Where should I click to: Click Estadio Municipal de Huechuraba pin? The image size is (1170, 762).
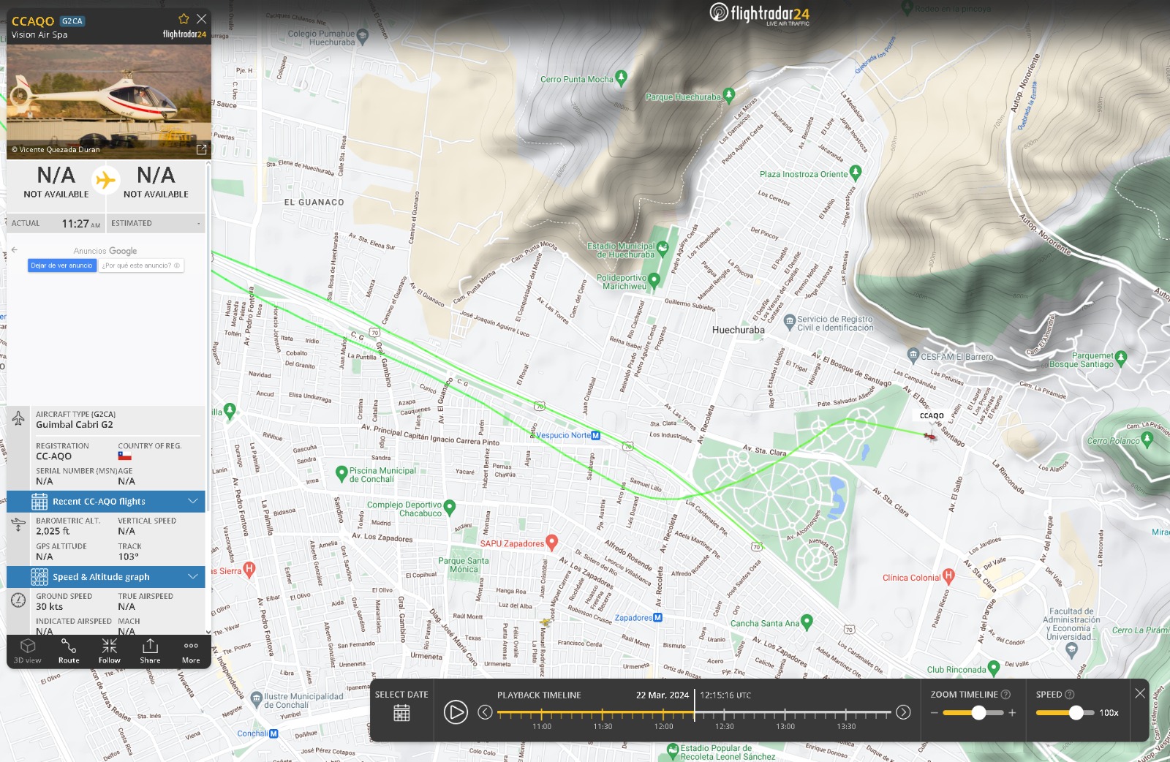pyautogui.click(x=663, y=249)
